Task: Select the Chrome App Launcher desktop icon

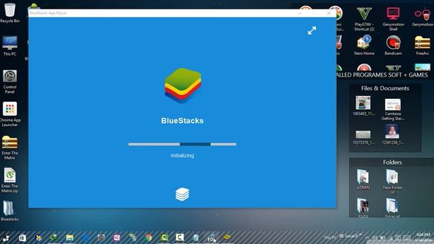Action: coord(9,115)
